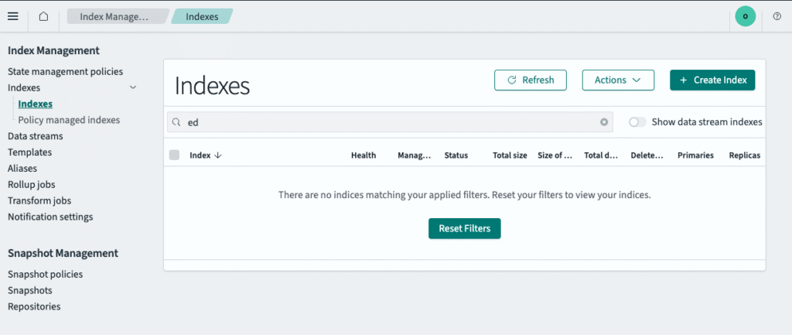Check the select-all indexes checkbox
792x335 pixels.
pos(174,156)
